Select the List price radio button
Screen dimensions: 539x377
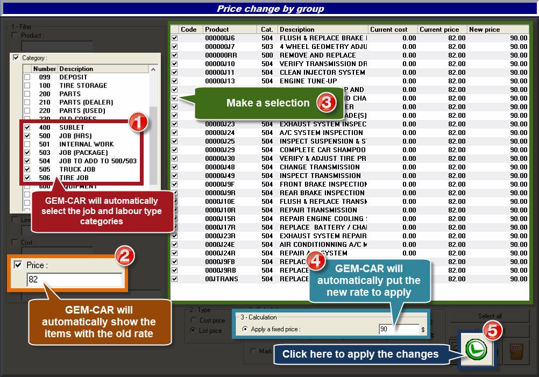point(193,330)
